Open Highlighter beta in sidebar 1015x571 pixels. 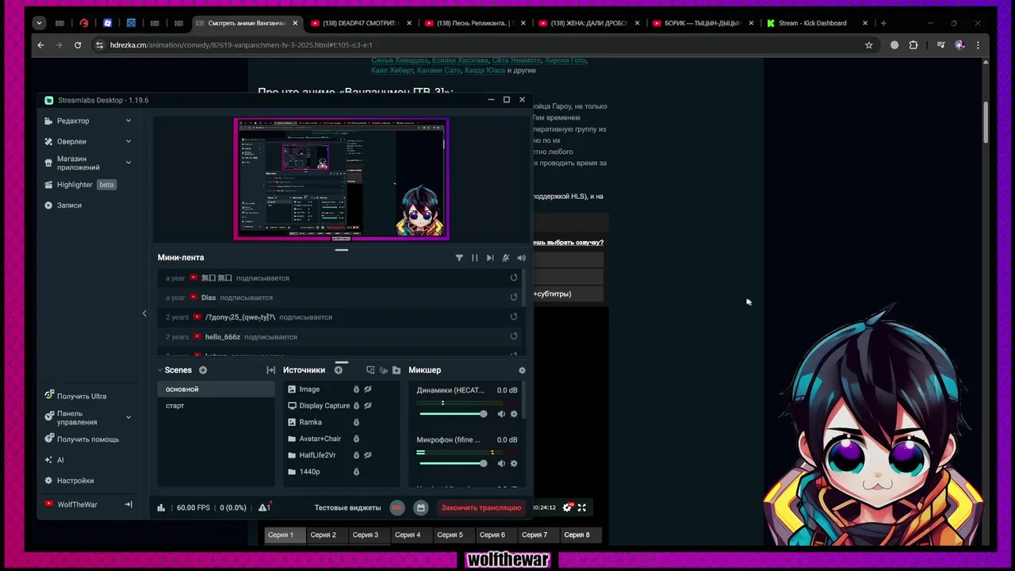80,185
